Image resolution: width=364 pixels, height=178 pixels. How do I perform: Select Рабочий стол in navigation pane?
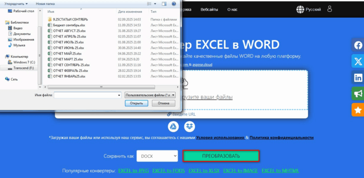tap(21, 11)
